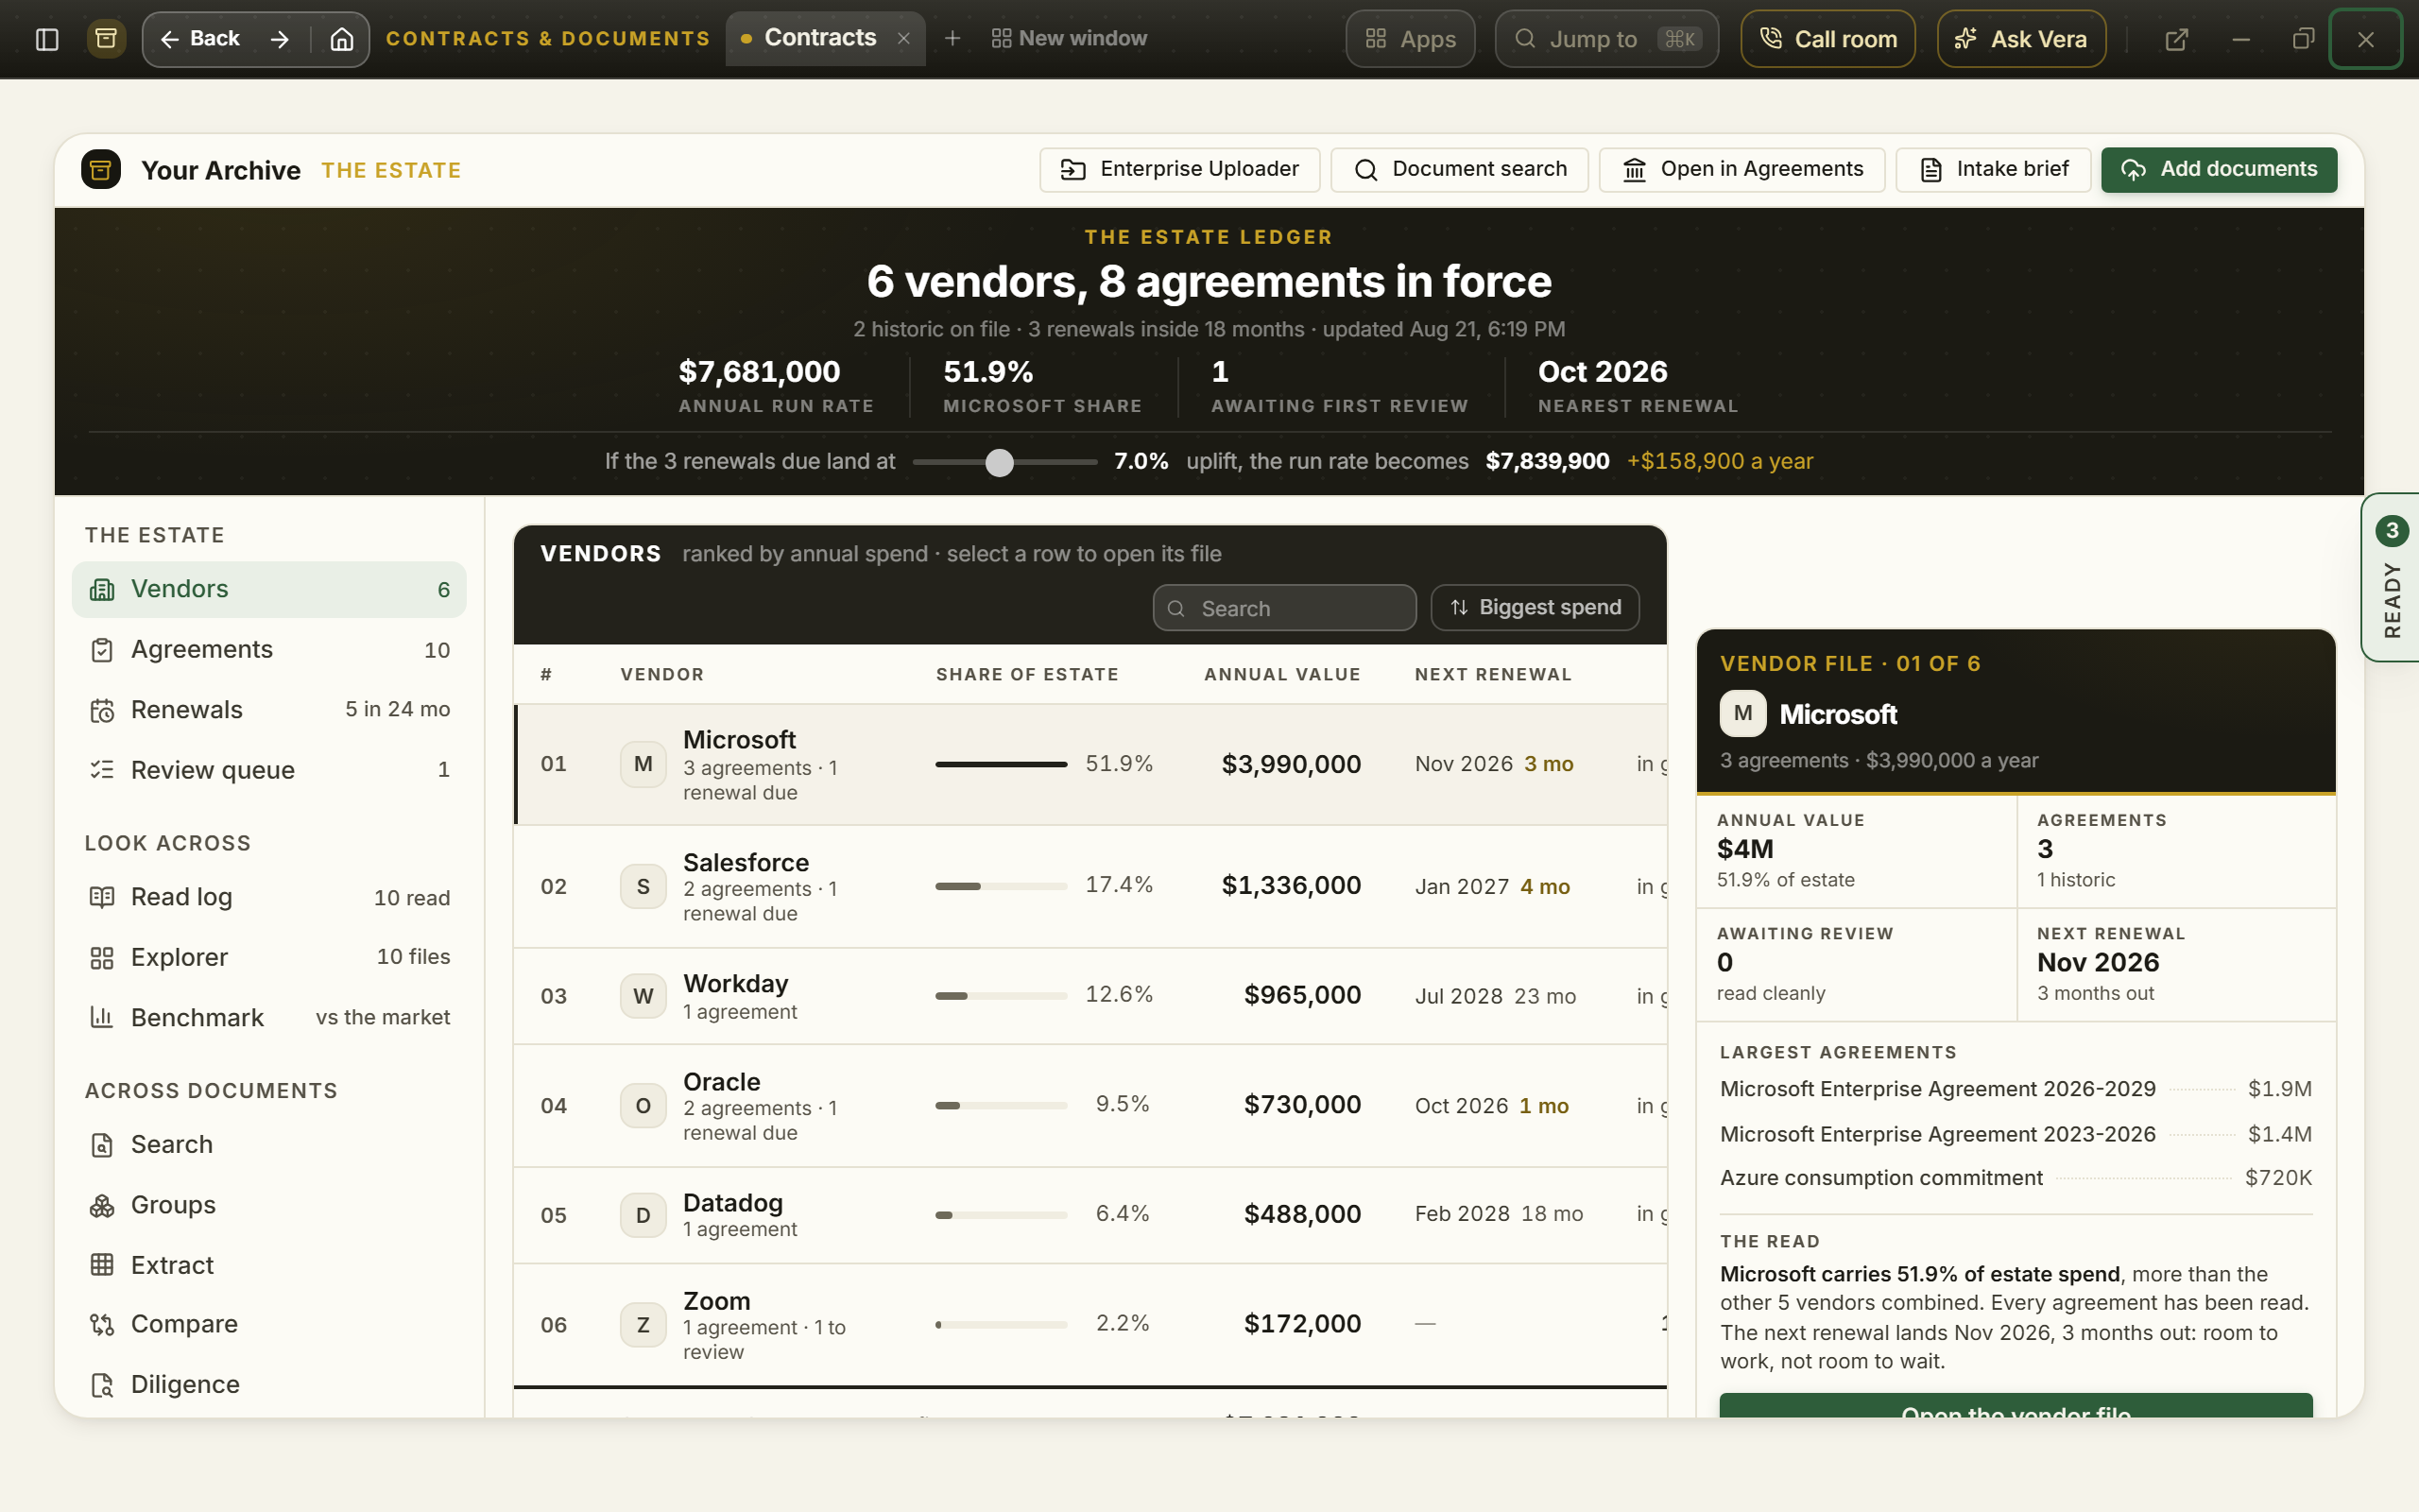Open Explorer in the sidebar
The width and height of the screenshot is (2419, 1512).
coord(269,957)
